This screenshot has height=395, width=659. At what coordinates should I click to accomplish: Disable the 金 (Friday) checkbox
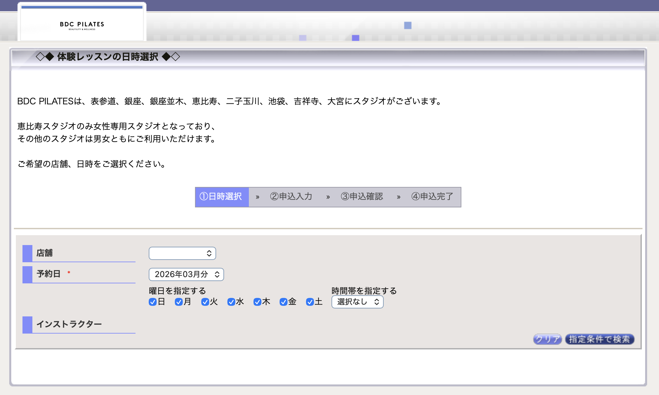coord(283,302)
